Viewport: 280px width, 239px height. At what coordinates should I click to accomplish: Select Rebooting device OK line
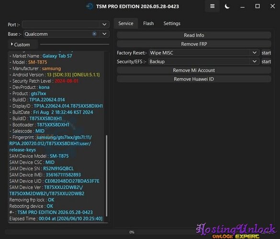pos(31,206)
